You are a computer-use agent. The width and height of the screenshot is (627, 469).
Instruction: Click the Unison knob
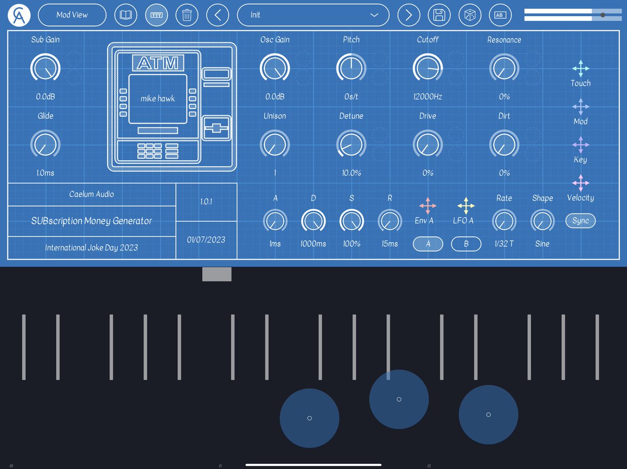[x=275, y=144]
